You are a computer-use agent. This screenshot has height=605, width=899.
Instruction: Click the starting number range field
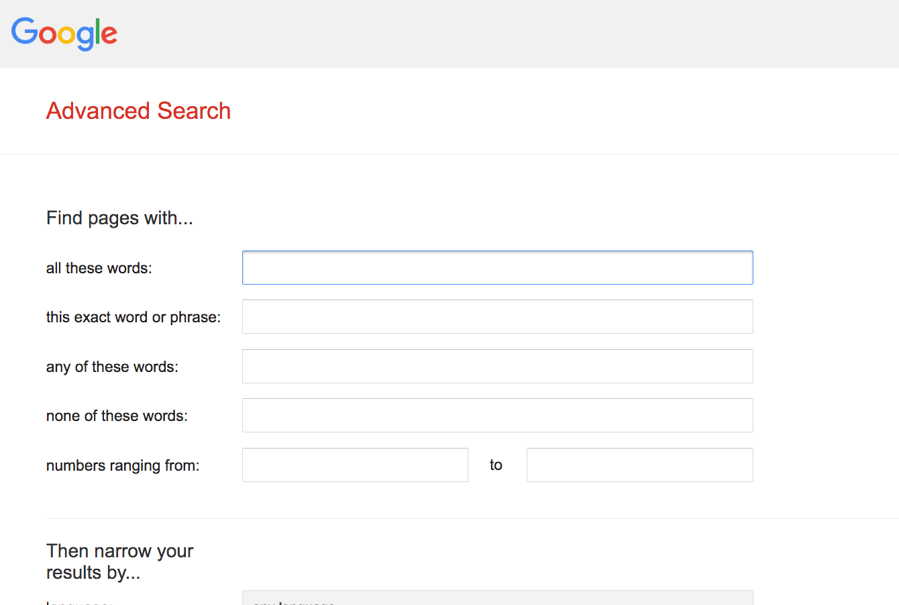tap(355, 465)
